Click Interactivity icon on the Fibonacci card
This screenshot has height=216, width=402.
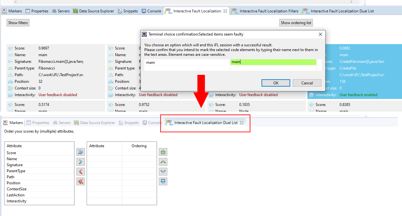click(10, 95)
